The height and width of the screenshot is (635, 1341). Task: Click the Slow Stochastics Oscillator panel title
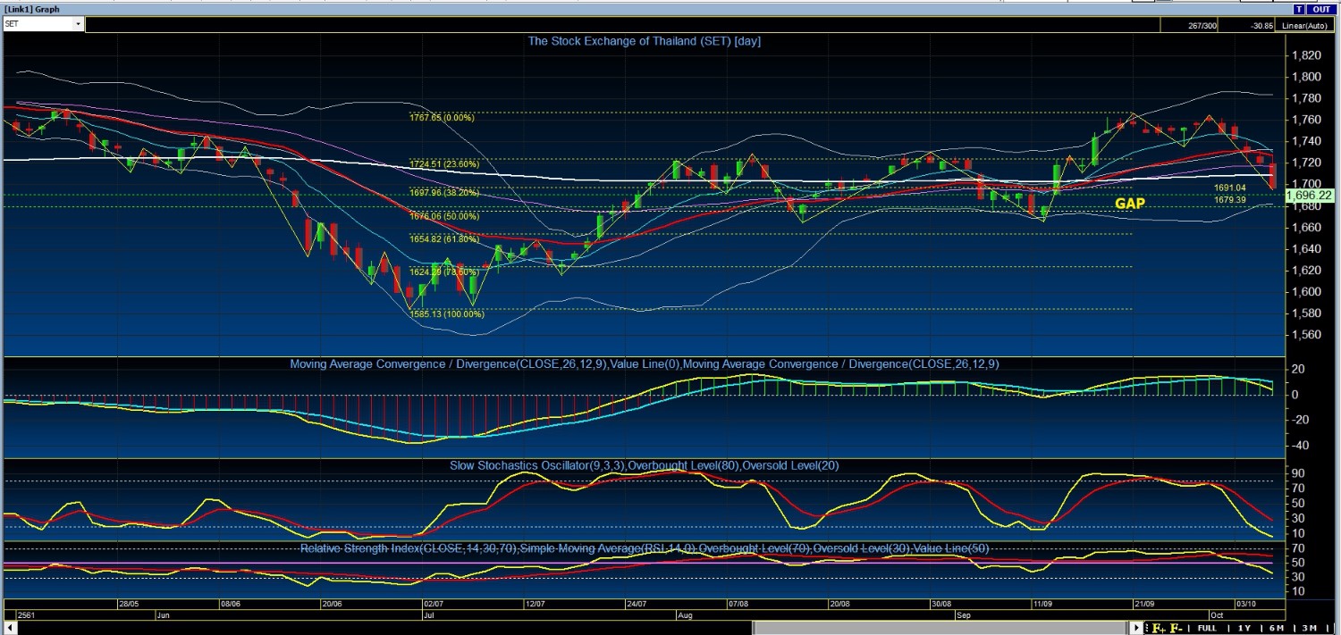[644, 465]
